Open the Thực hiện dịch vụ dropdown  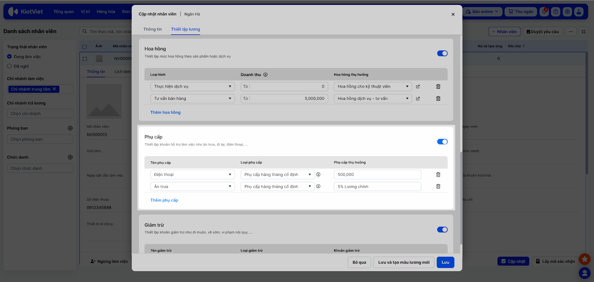point(192,87)
